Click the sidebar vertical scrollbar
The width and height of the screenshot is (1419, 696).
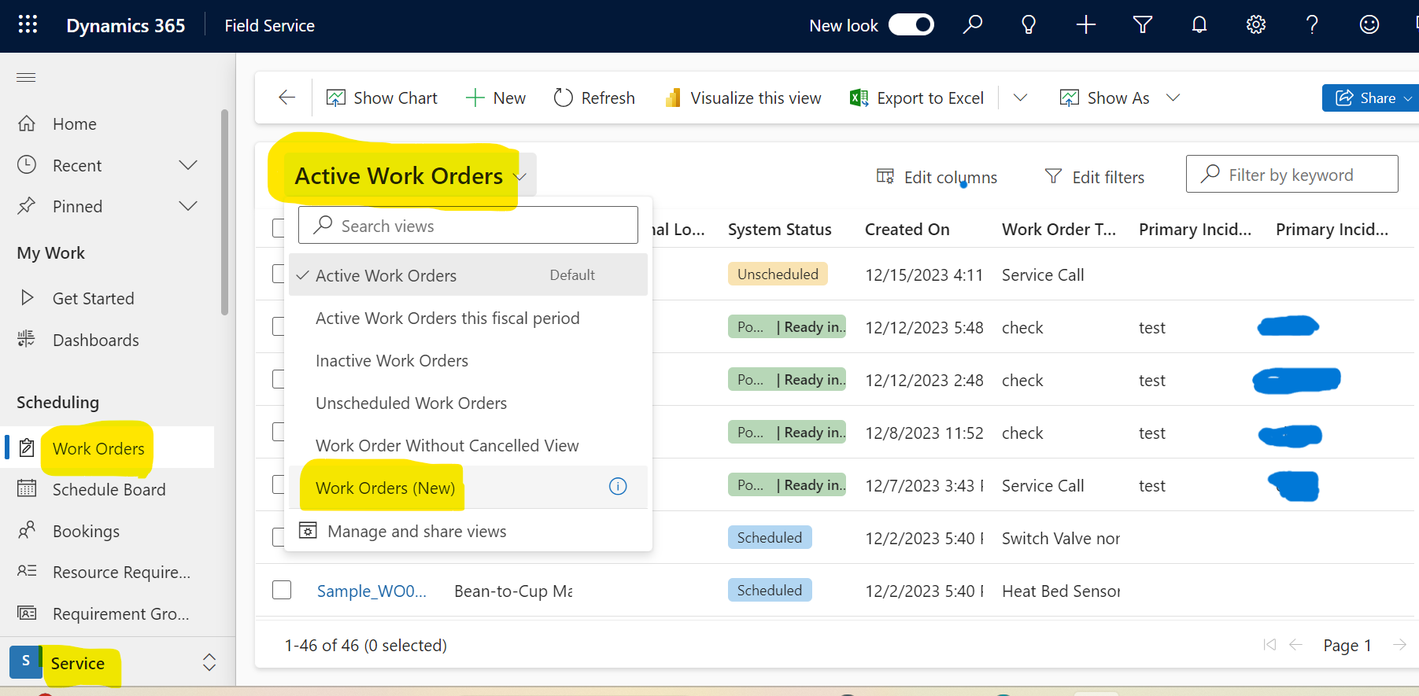(225, 212)
